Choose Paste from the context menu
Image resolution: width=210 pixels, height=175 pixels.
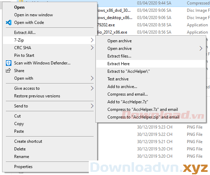19,131
